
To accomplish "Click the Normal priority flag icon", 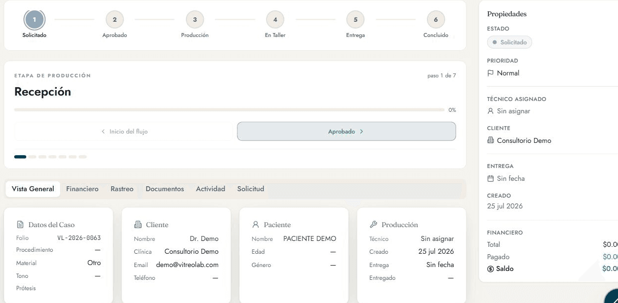I will [x=491, y=73].
